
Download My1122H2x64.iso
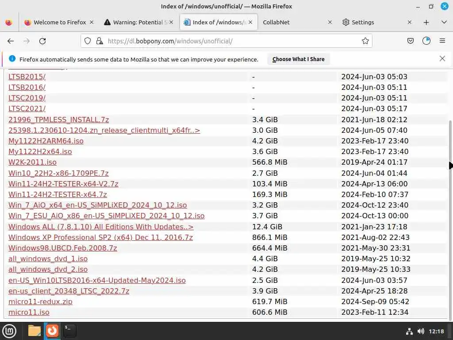coord(40,152)
